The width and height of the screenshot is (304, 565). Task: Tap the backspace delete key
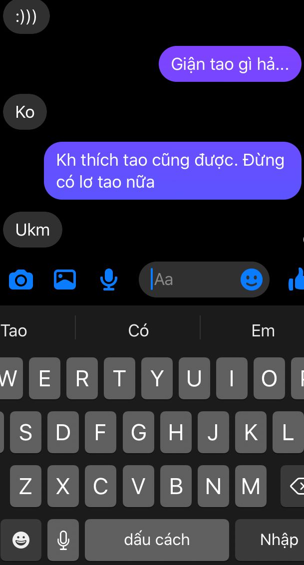(293, 486)
